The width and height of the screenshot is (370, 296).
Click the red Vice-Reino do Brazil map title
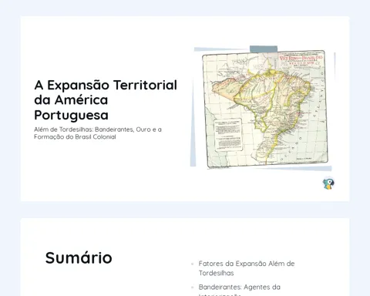click(x=301, y=60)
